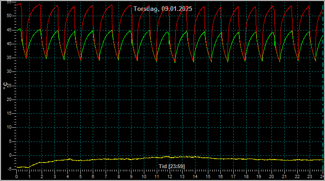Click the 50 label on temperature axis

(x=9, y=16)
